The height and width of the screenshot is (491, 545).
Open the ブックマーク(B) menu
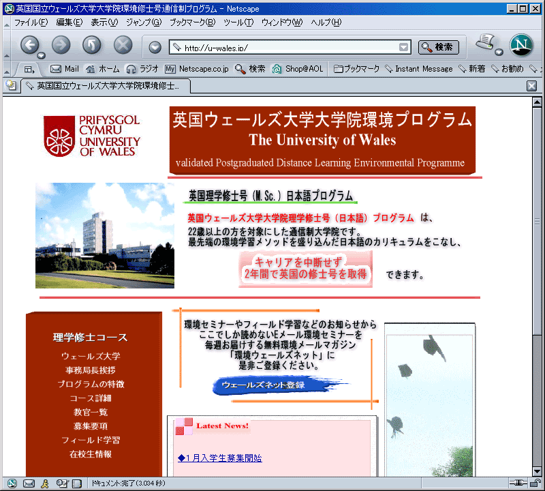[193, 23]
